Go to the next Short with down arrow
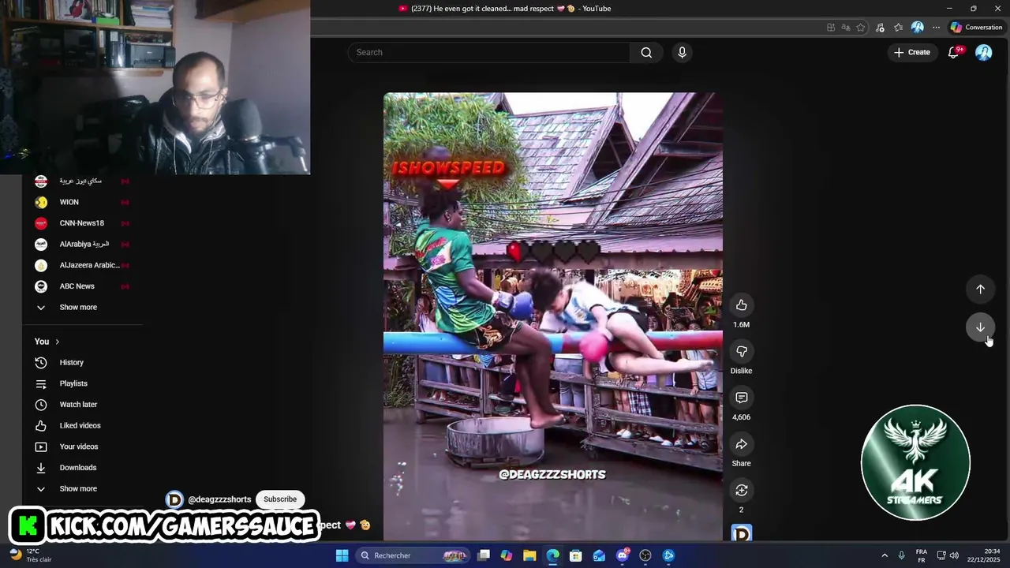1010x568 pixels. [x=980, y=327]
